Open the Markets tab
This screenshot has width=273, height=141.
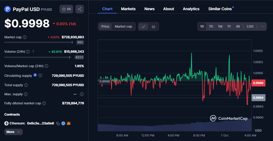coord(128,9)
